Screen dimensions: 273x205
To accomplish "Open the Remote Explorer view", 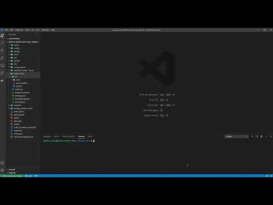I will pos(2,65).
